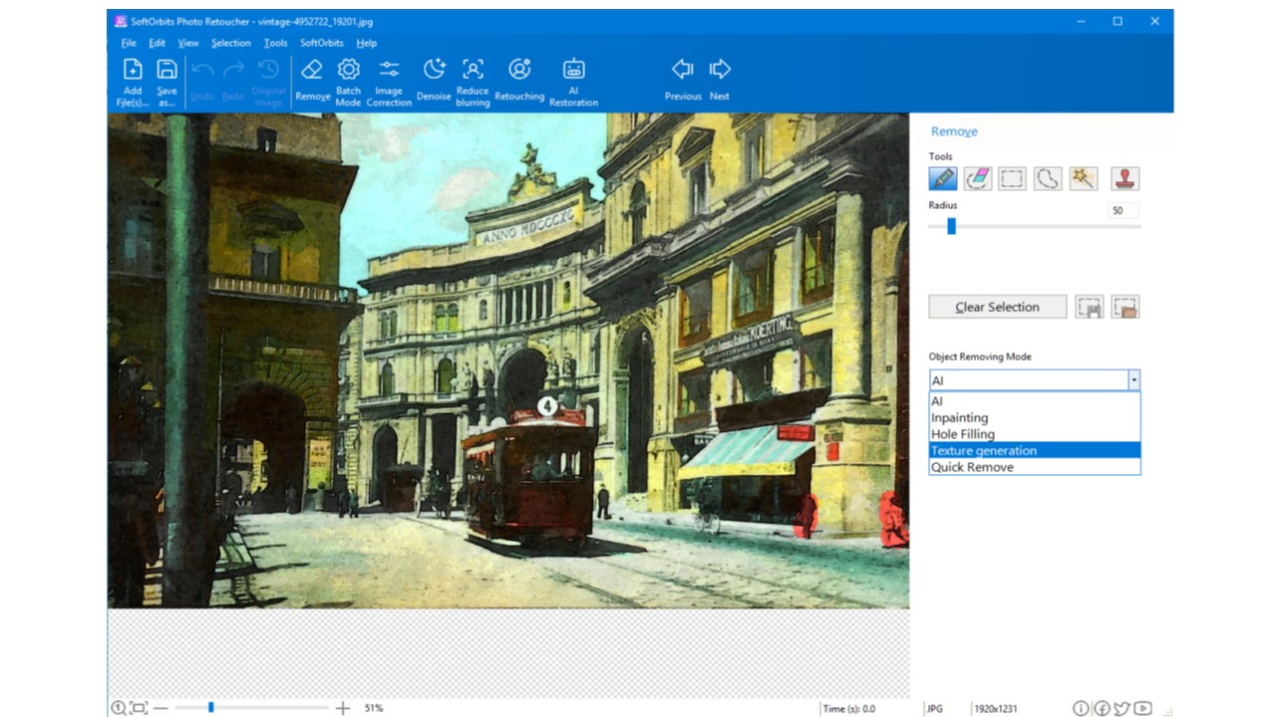Select the Pencil marker tool
Viewport: 1276px width, 717px height.
(942, 178)
